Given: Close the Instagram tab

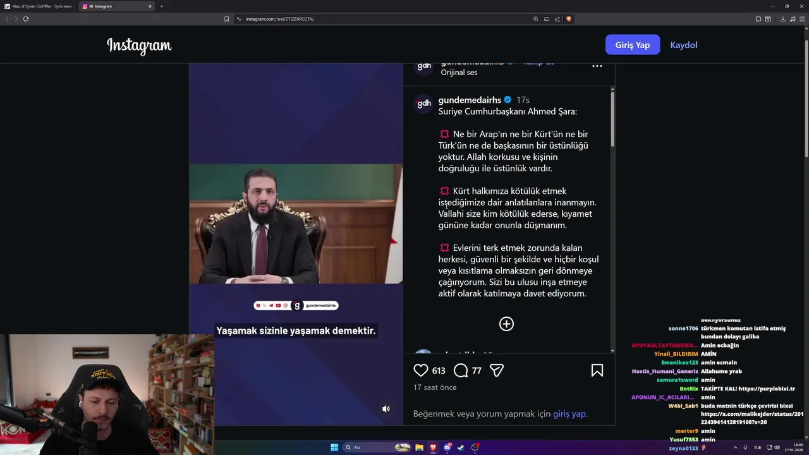Looking at the screenshot, I should click(x=150, y=6).
